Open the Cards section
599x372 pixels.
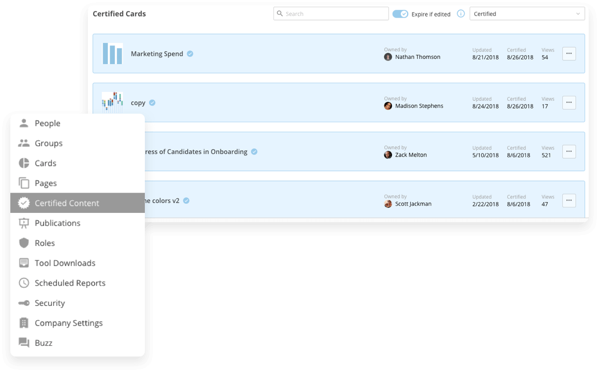pos(24,163)
